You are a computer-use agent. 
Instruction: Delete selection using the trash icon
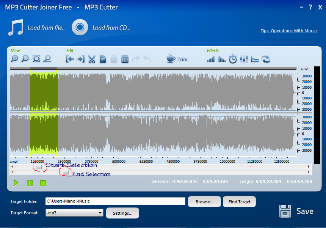pos(125,59)
